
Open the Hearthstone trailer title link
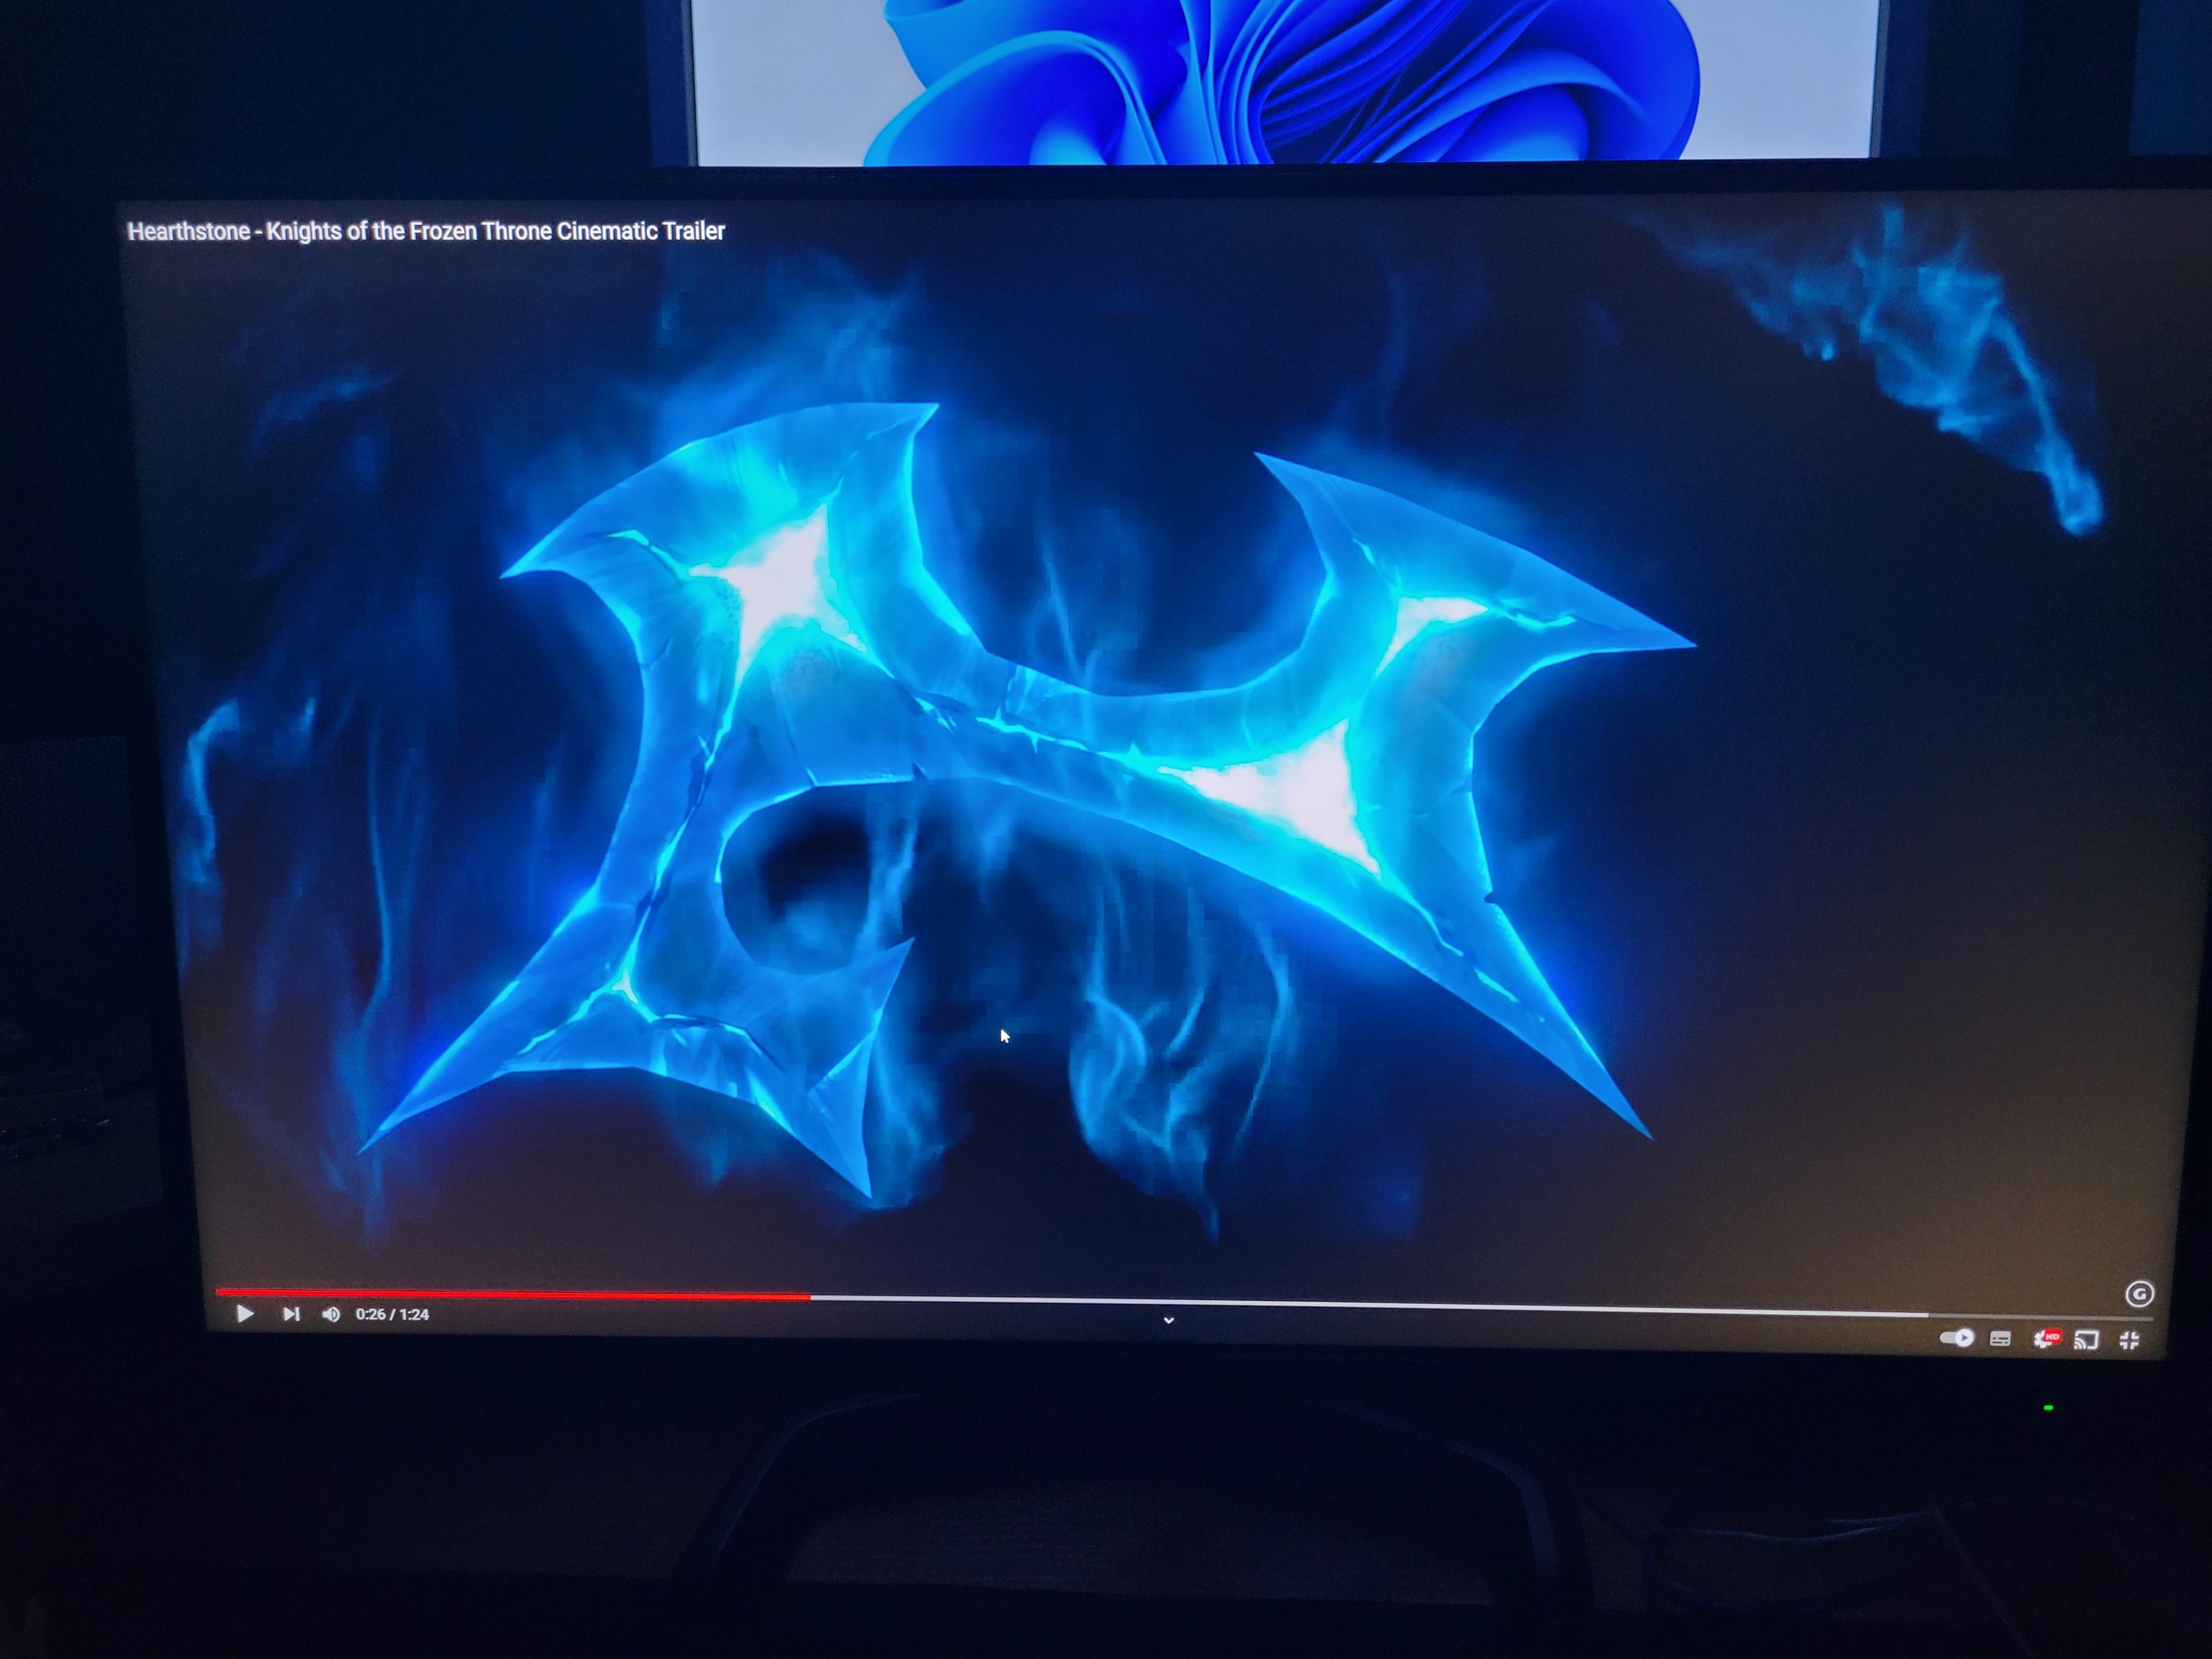point(426,231)
